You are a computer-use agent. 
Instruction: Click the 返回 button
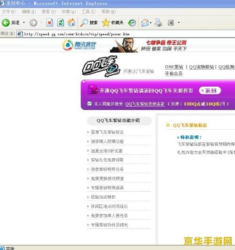point(210,91)
